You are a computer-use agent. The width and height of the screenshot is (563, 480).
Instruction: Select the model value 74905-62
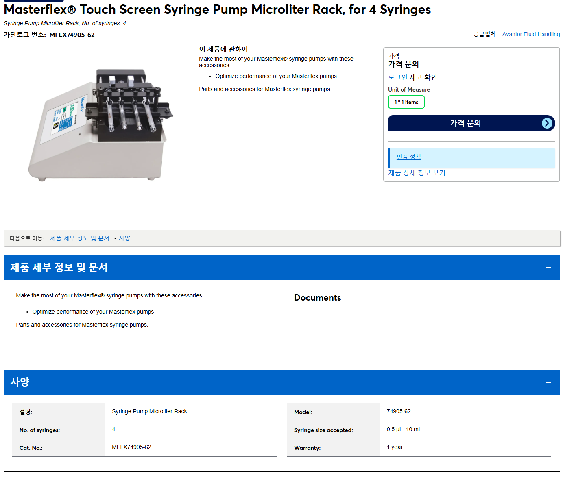click(399, 412)
